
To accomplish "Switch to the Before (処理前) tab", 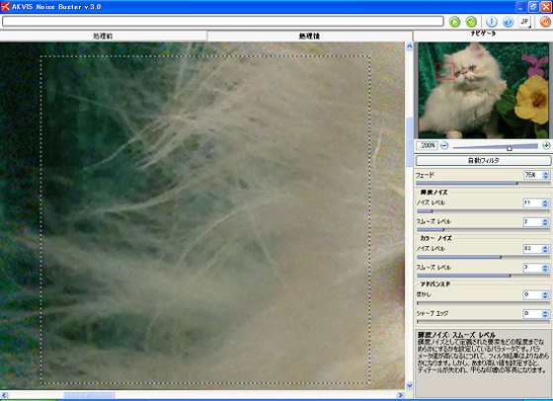I will click(x=103, y=36).
